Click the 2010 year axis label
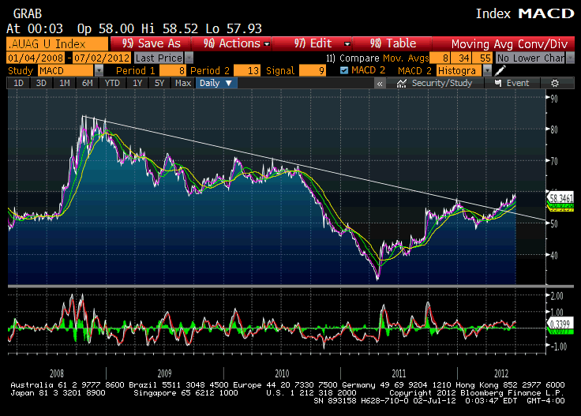The height and width of the screenshot is (416, 581). click(282, 373)
